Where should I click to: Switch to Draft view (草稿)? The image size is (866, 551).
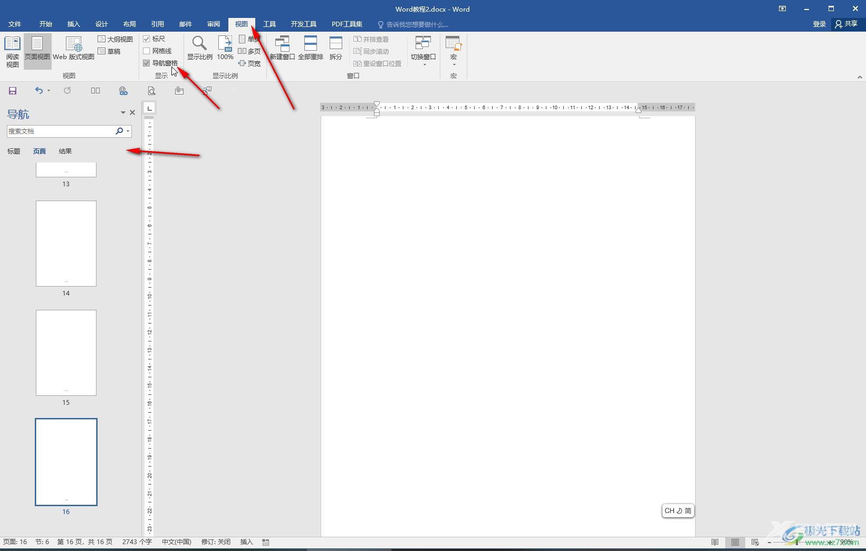[109, 51]
